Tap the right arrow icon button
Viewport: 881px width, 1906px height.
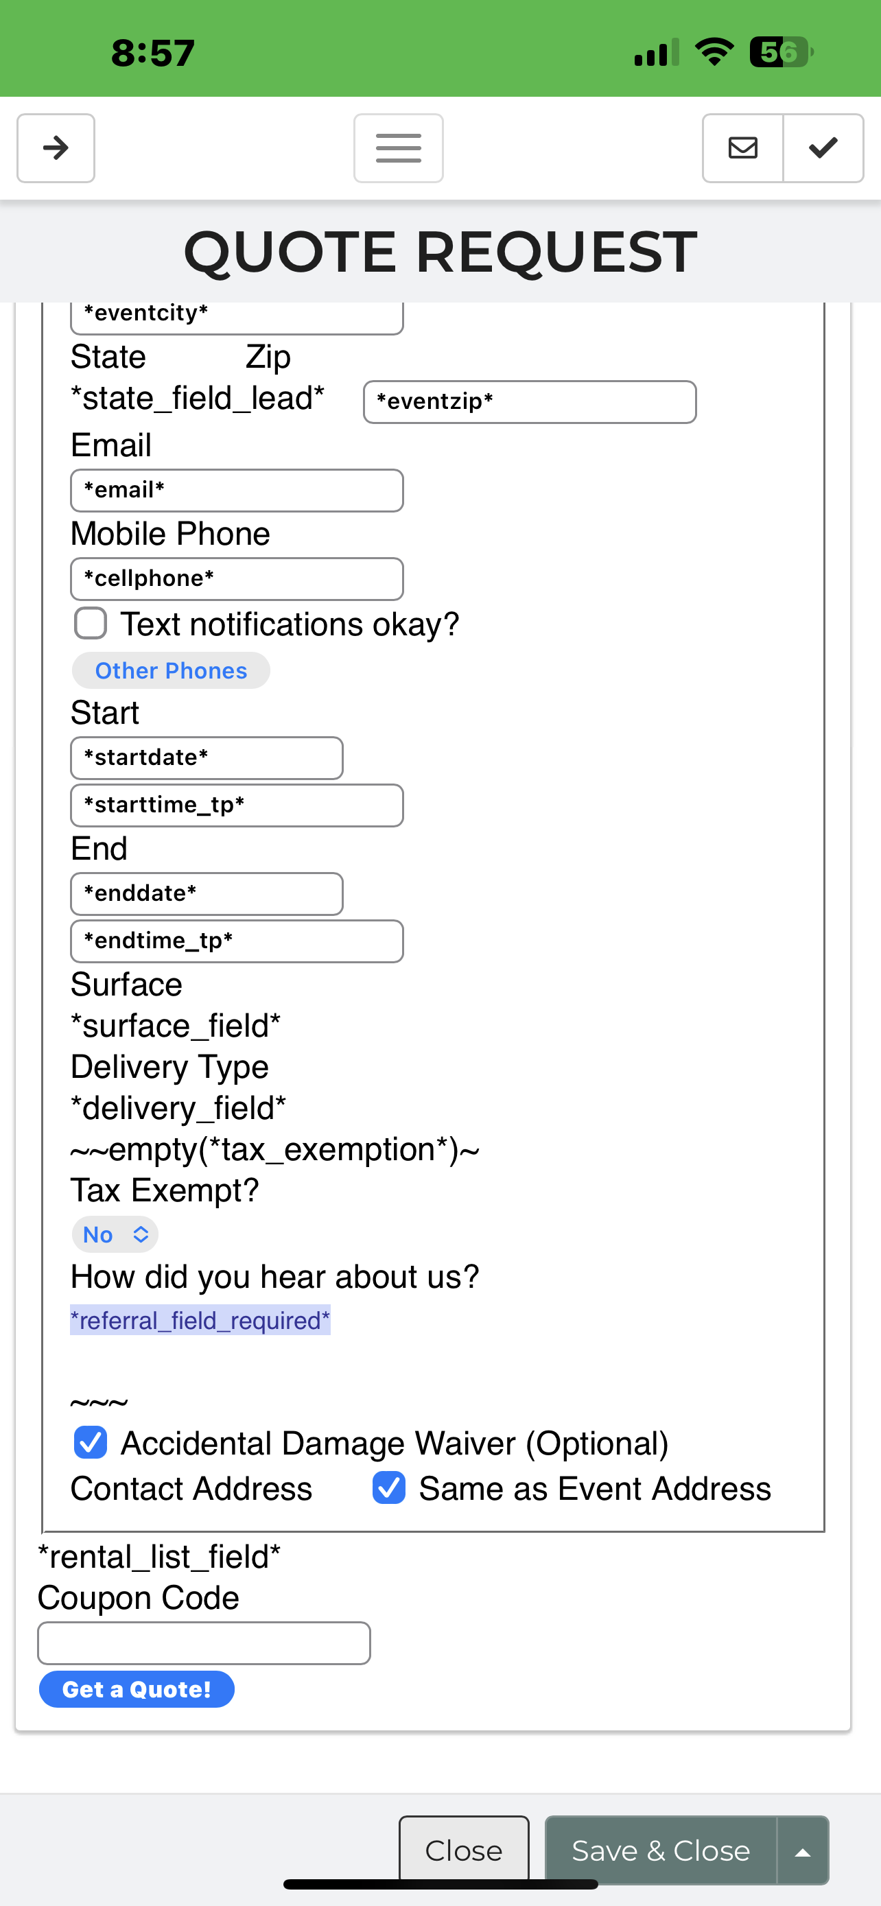pos(56,148)
